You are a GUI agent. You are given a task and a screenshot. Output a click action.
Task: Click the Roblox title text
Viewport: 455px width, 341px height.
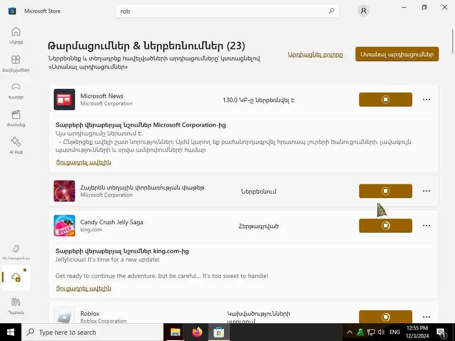[x=90, y=313]
